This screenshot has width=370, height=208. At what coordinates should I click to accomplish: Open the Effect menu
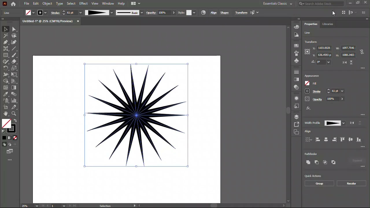[83, 3]
